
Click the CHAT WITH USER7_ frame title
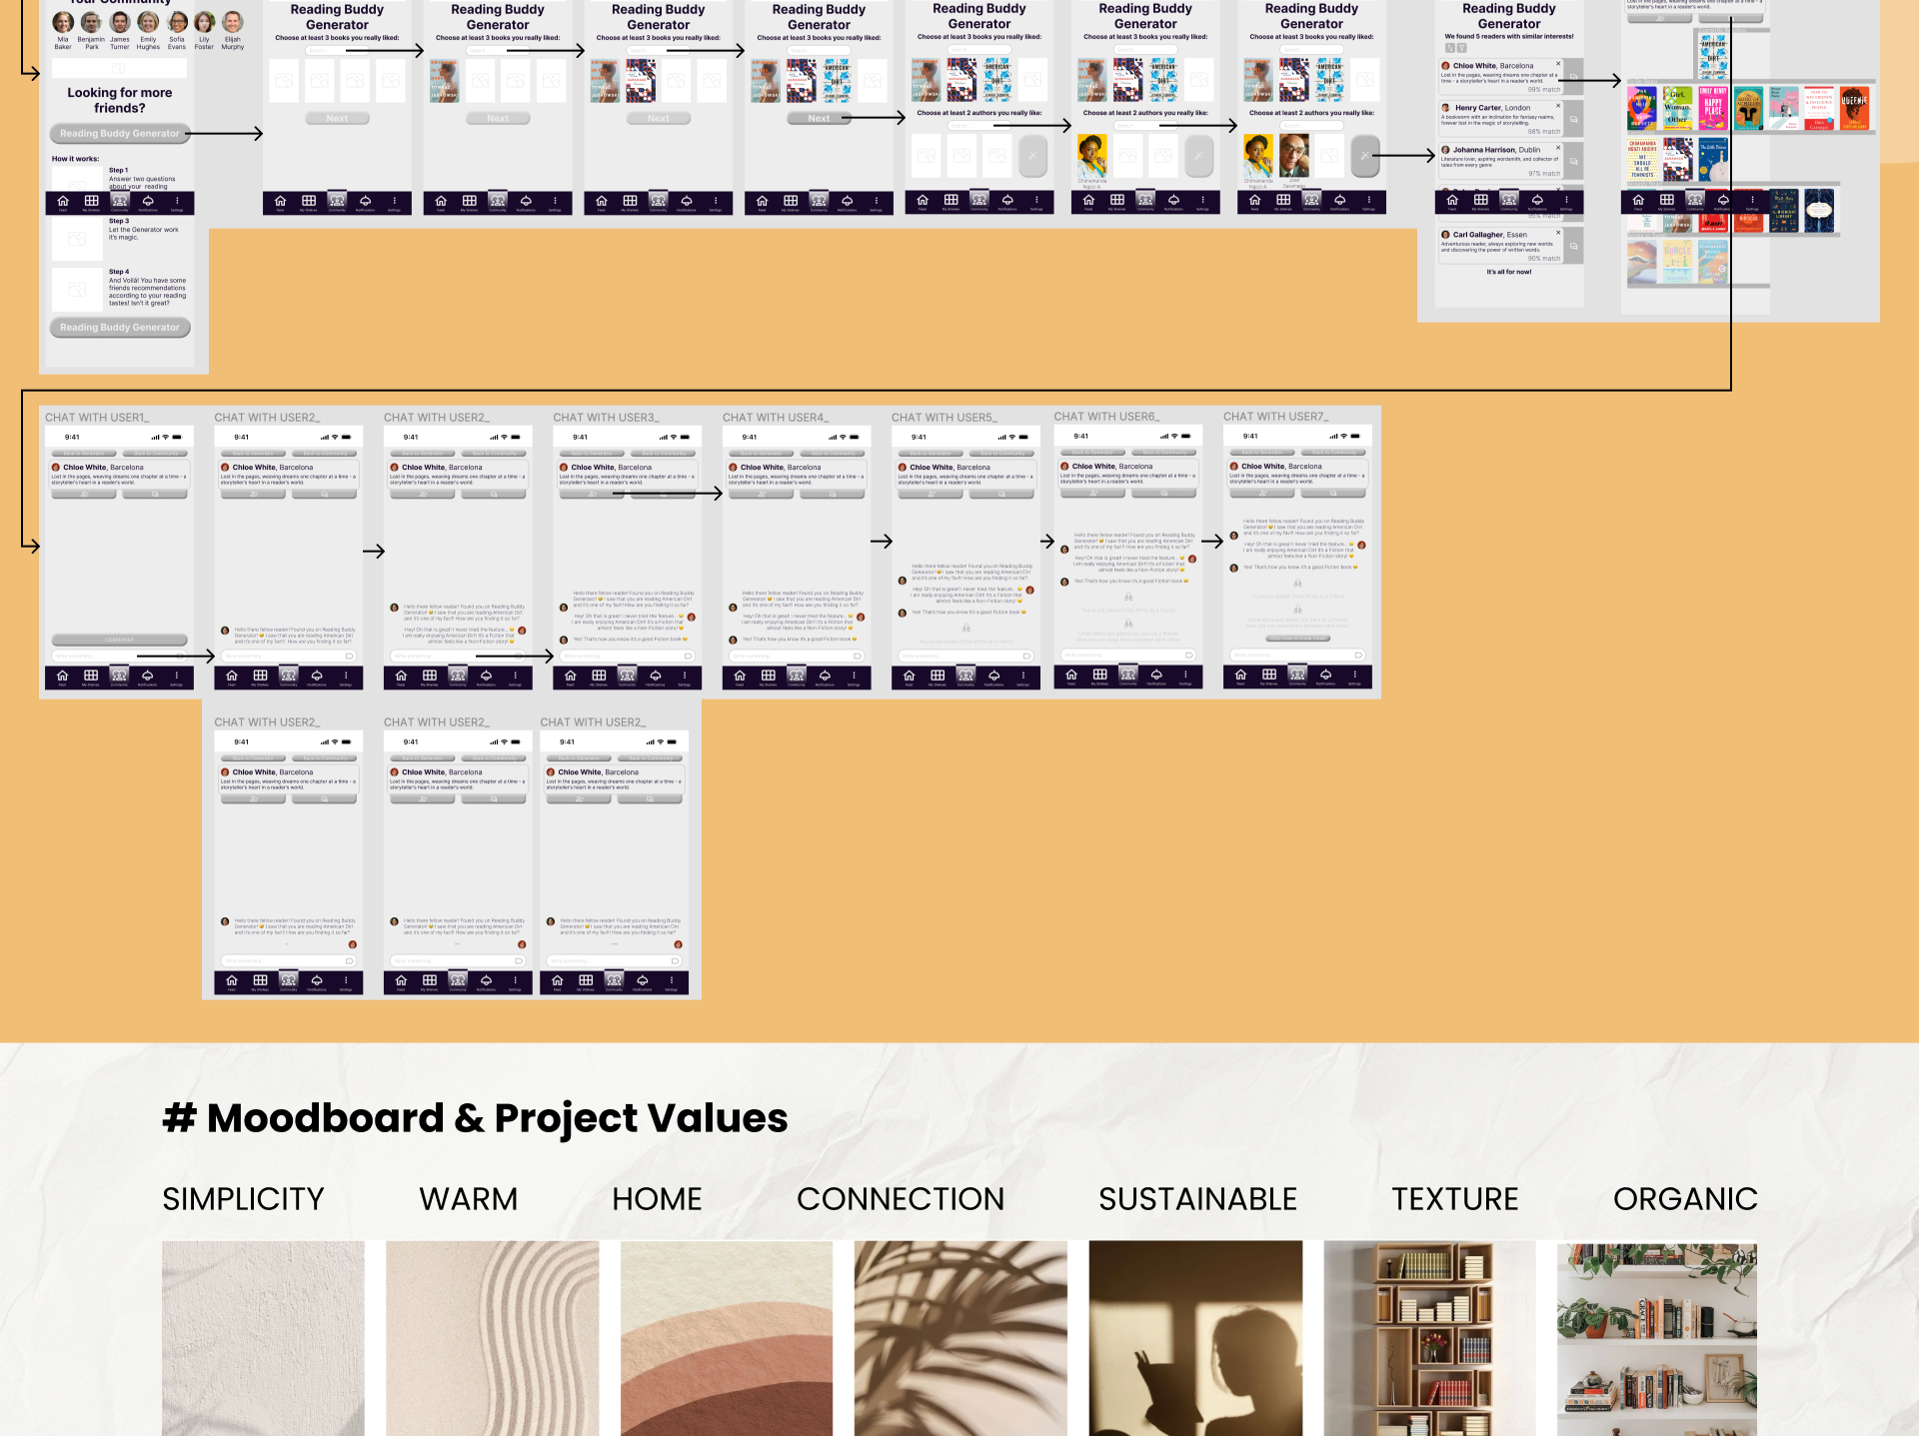coord(1276,416)
